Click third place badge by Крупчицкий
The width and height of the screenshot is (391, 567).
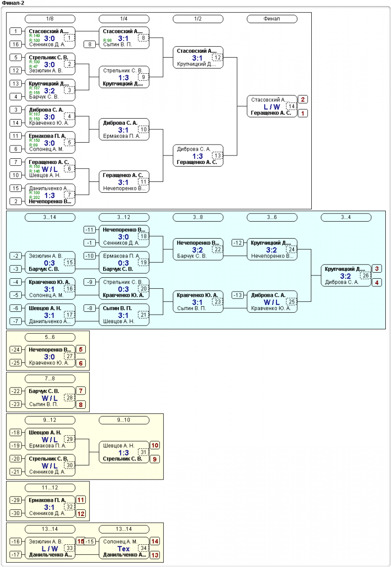pyautogui.click(x=377, y=268)
